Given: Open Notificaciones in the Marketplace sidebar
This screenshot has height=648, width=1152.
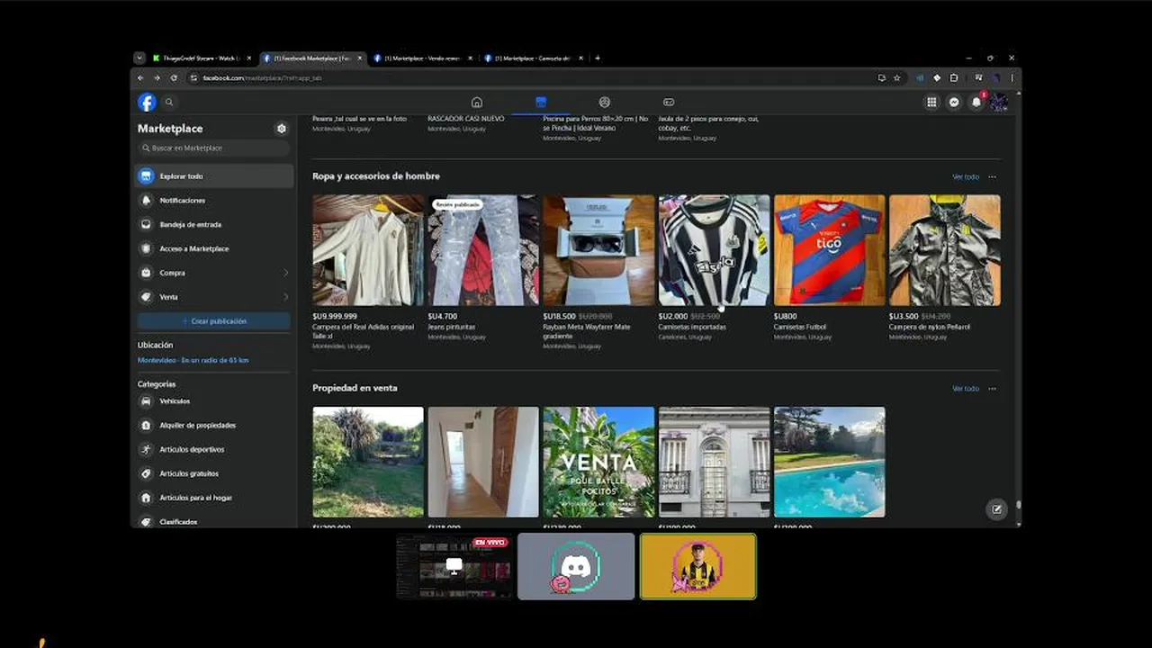Looking at the screenshot, I should click(215, 201).
